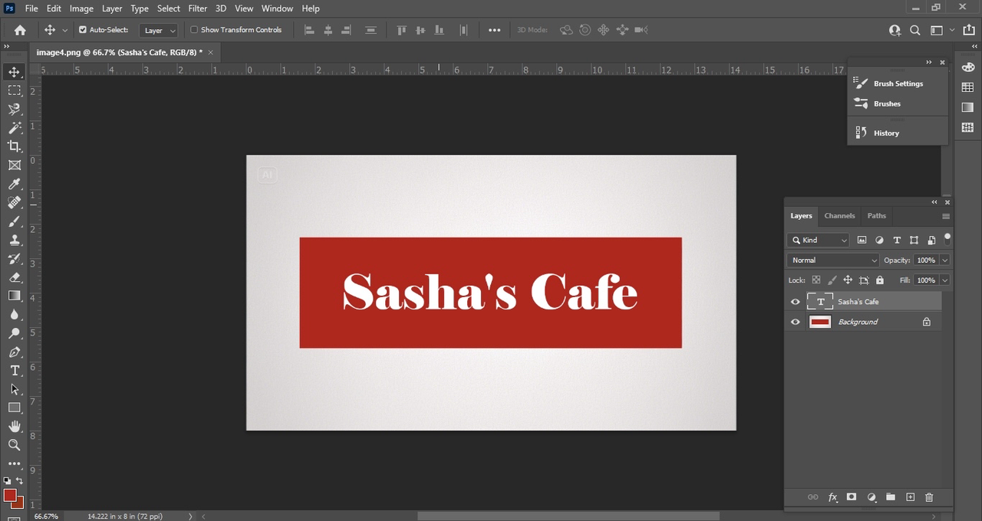
Task: Hide the Background layer eye icon
Action: tap(796, 322)
